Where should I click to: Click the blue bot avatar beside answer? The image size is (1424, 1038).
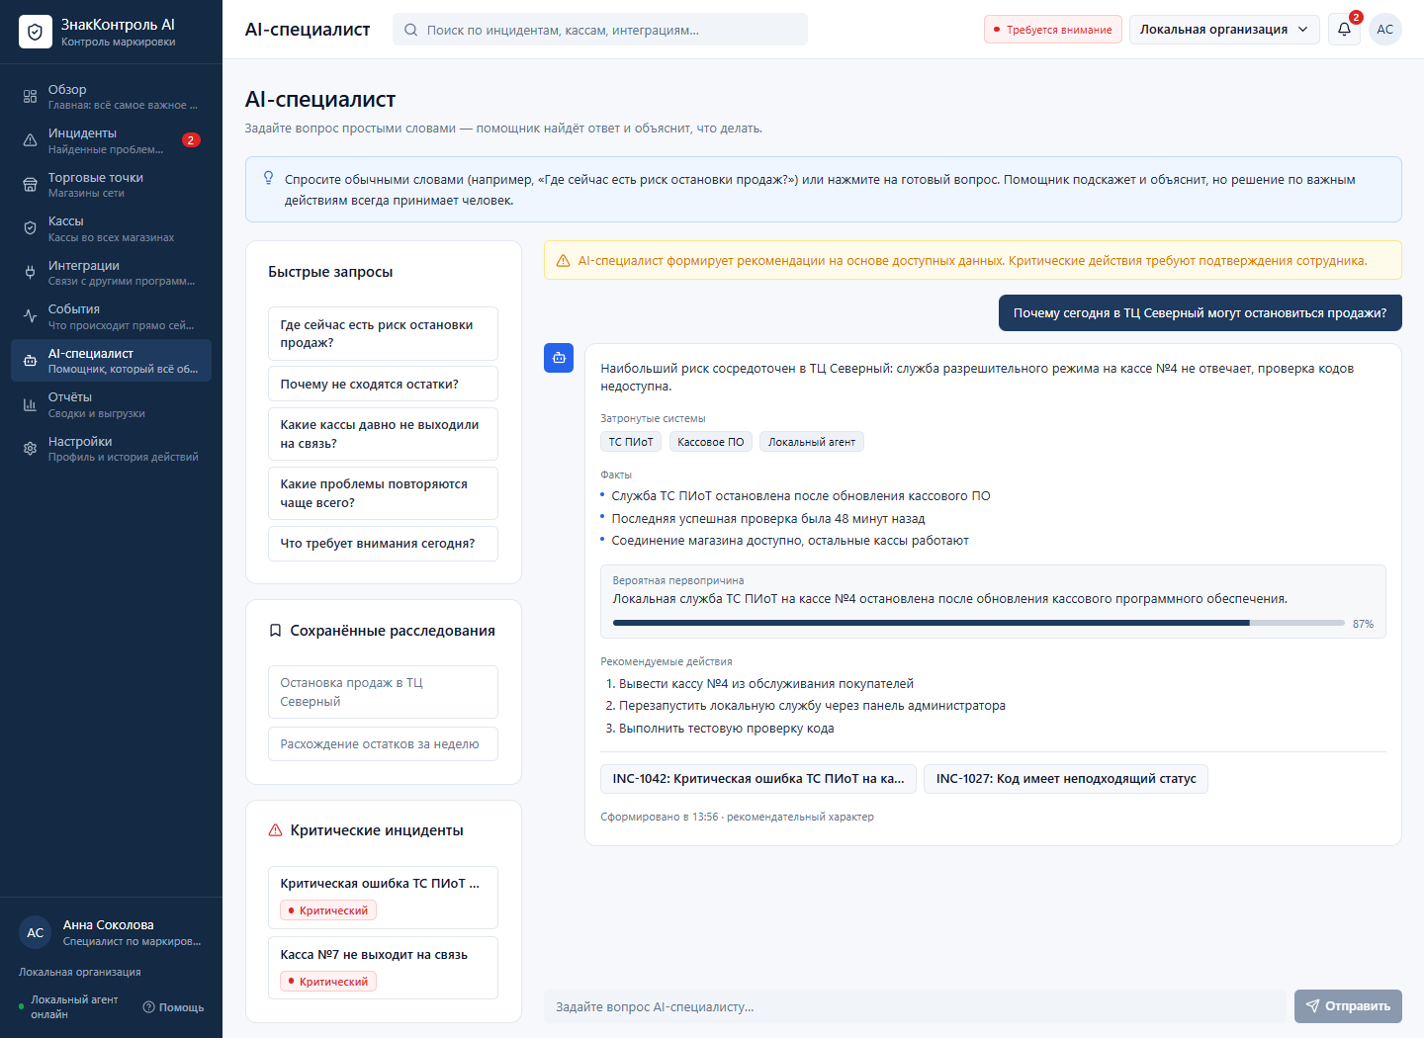[559, 358]
